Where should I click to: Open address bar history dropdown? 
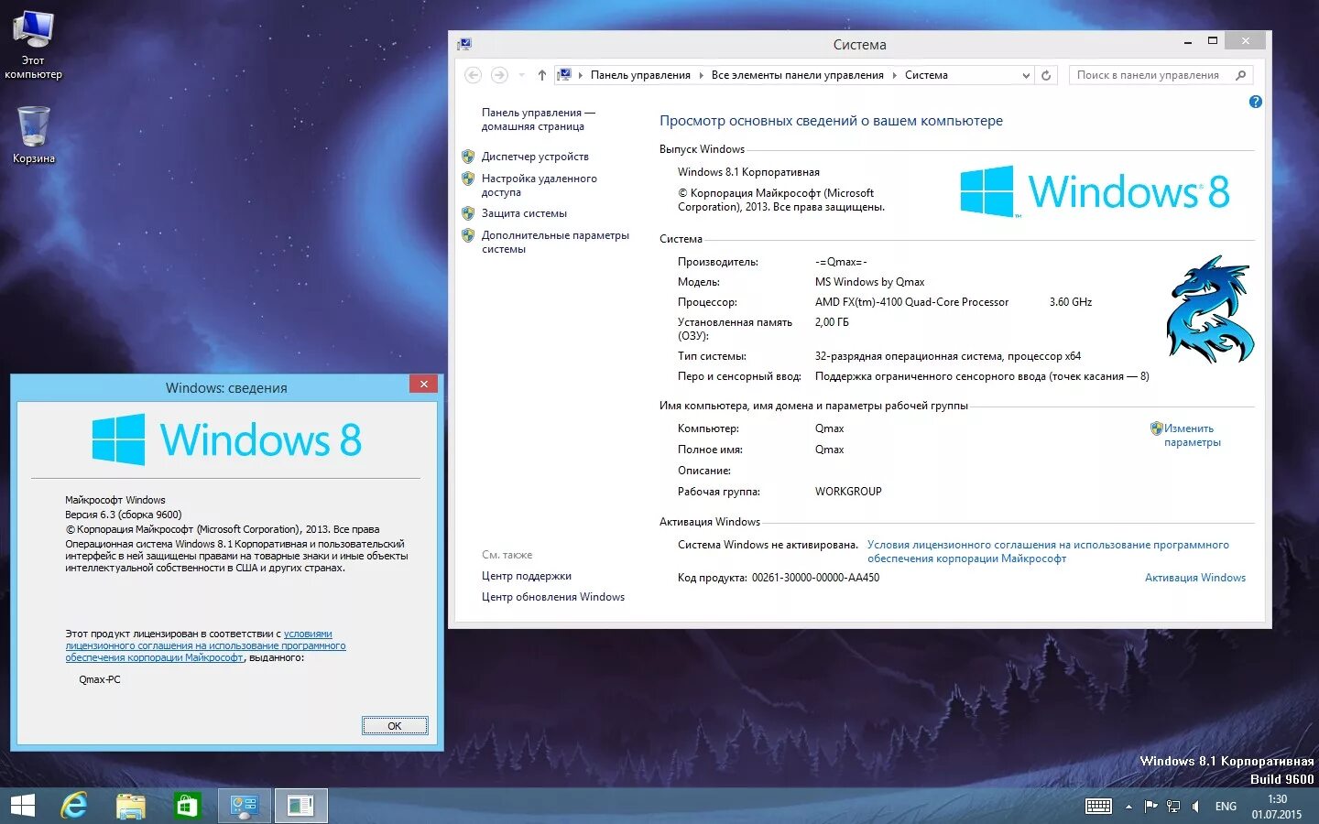1026,75
